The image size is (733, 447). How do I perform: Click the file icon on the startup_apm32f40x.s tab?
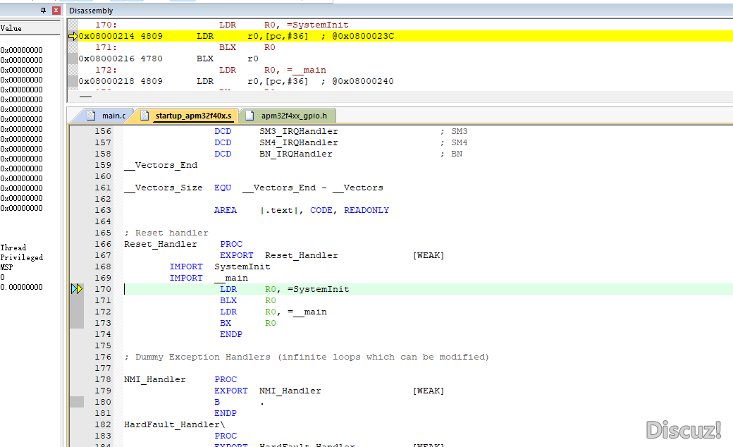[145, 116]
